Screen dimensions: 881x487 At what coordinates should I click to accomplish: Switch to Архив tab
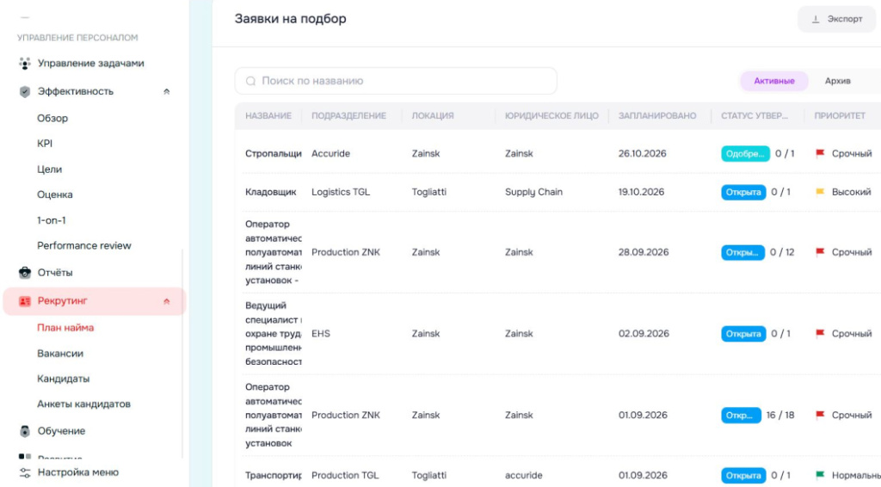point(837,81)
